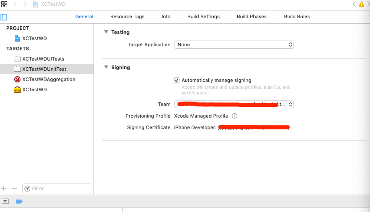Go back with the left chevron
The height and width of the screenshot is (212, 370).
15,4
